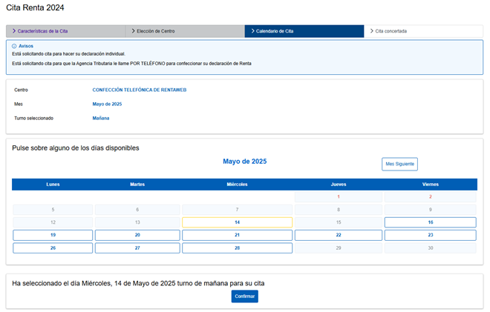Screen dimensions: 490x312
Task: Go back to Características de la Cita step
Action: [x=65, y=31]
